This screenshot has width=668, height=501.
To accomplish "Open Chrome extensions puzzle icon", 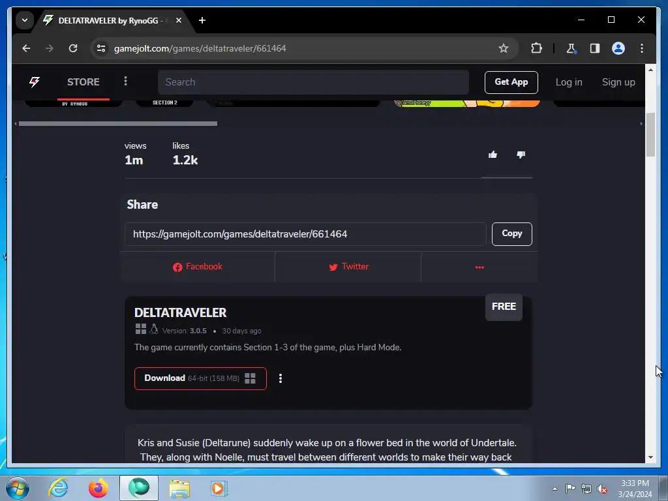I will (x=536, y=48).
